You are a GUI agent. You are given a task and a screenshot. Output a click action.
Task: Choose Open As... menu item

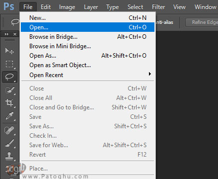(x=87, y=56)
